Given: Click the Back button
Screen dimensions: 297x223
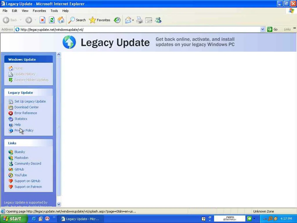Looking at the screenshot, I should 10,20.
